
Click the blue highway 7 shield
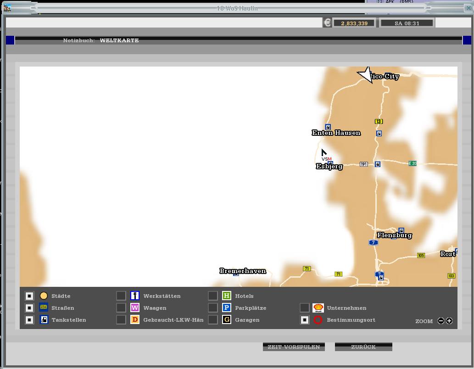point(374,242)
